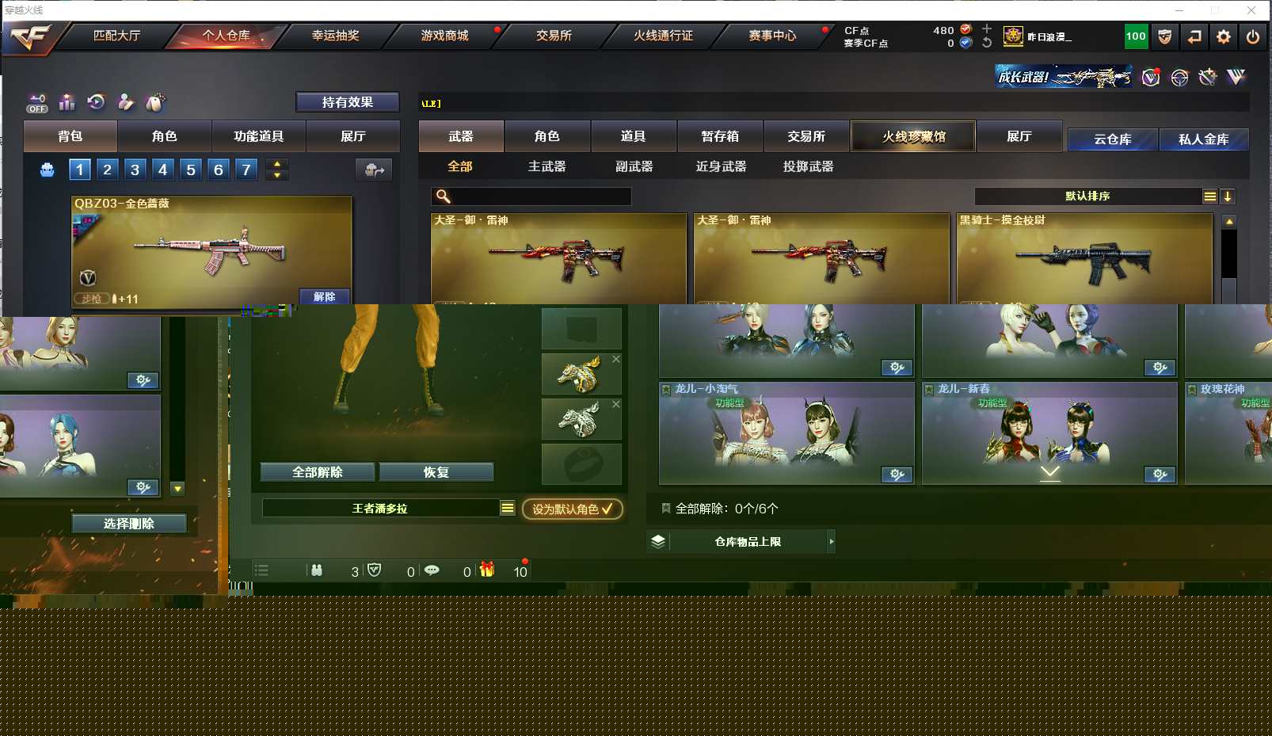Click the down arrow of left character list
The image size is (1272, 736).
coord(177,489)
